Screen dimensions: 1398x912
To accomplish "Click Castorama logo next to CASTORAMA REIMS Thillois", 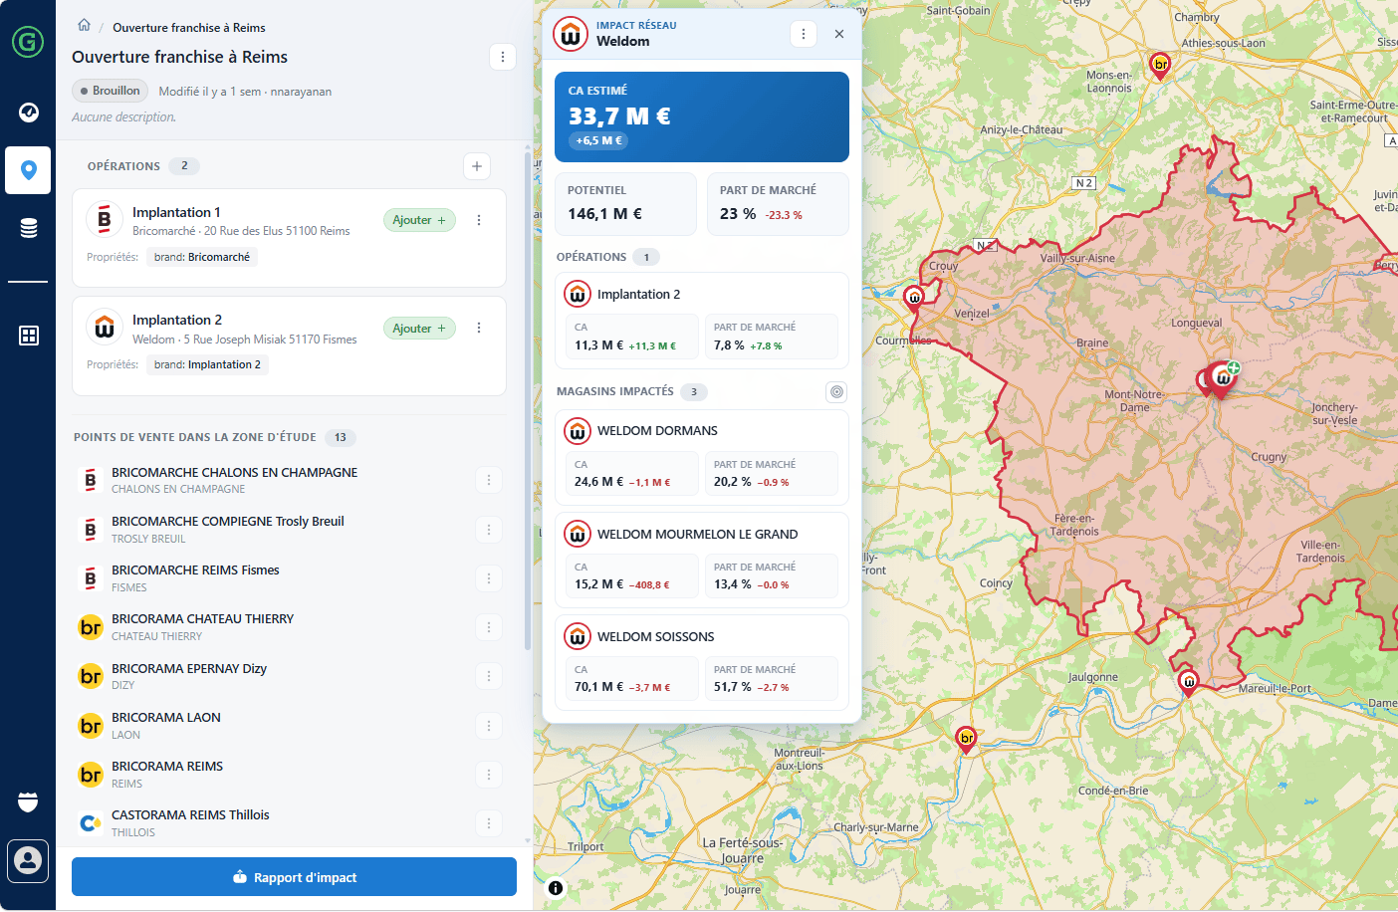I will click(x=91, y=823).
